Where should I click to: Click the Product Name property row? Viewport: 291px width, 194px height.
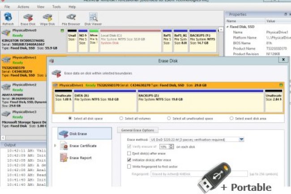(x=258, y=49)
